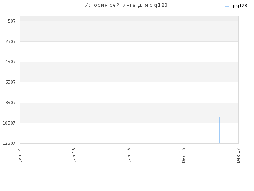The height and width of the screenshot is (191, 254).
Task: Click the Dec.17 x-axis label
Action: tap(238, 155)
